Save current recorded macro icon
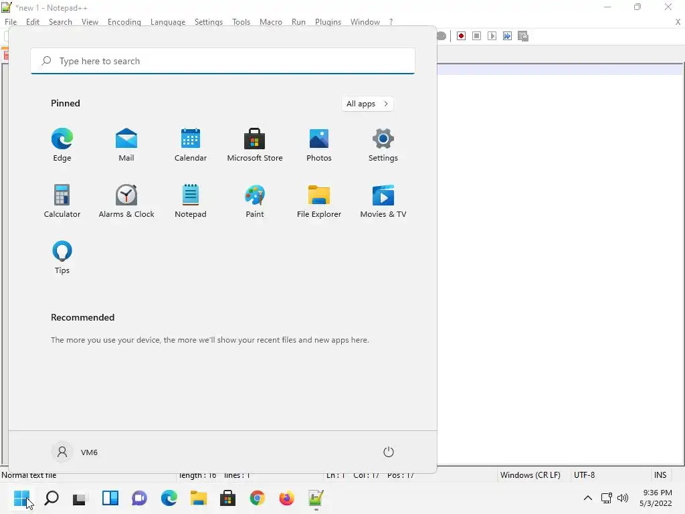The width and height of the screenshot is (685, 514). [523, 36]
